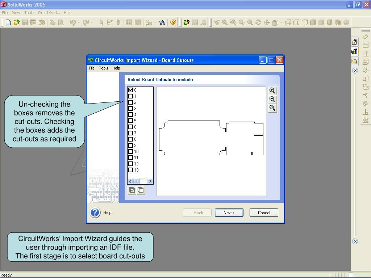Click the New document icon in SolidWorks toolbar
371x278 pixels.
click(8, 22)
